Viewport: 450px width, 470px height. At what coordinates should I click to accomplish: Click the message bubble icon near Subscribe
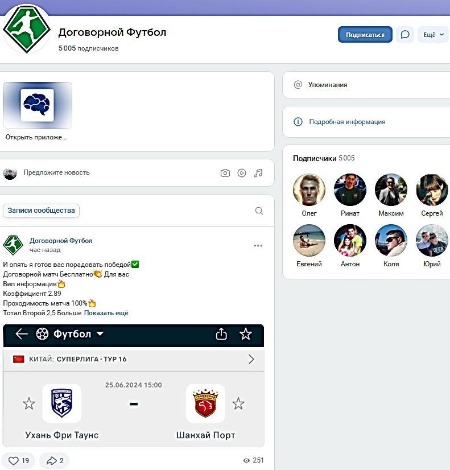pyautogui.click(x=404, y=35)
